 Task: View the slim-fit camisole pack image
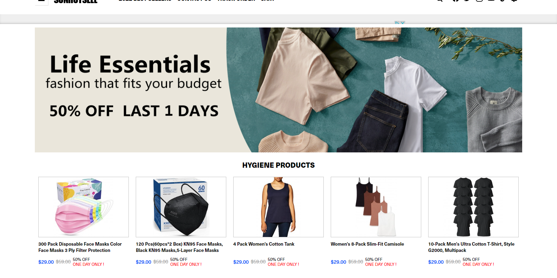click(x=376, y=207)
